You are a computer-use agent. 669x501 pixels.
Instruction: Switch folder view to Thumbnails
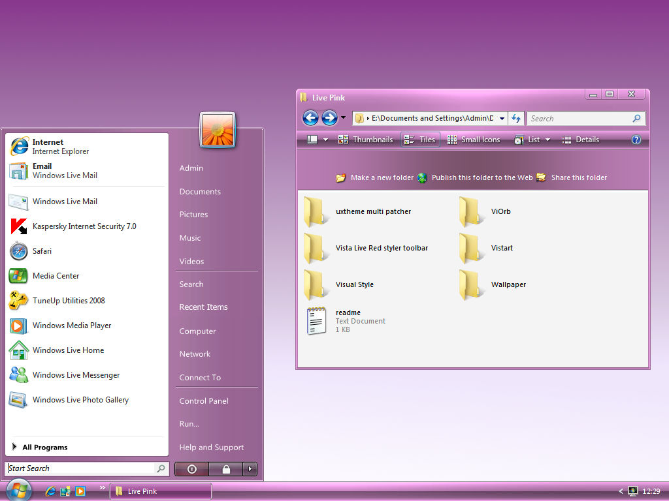(366, 140)
